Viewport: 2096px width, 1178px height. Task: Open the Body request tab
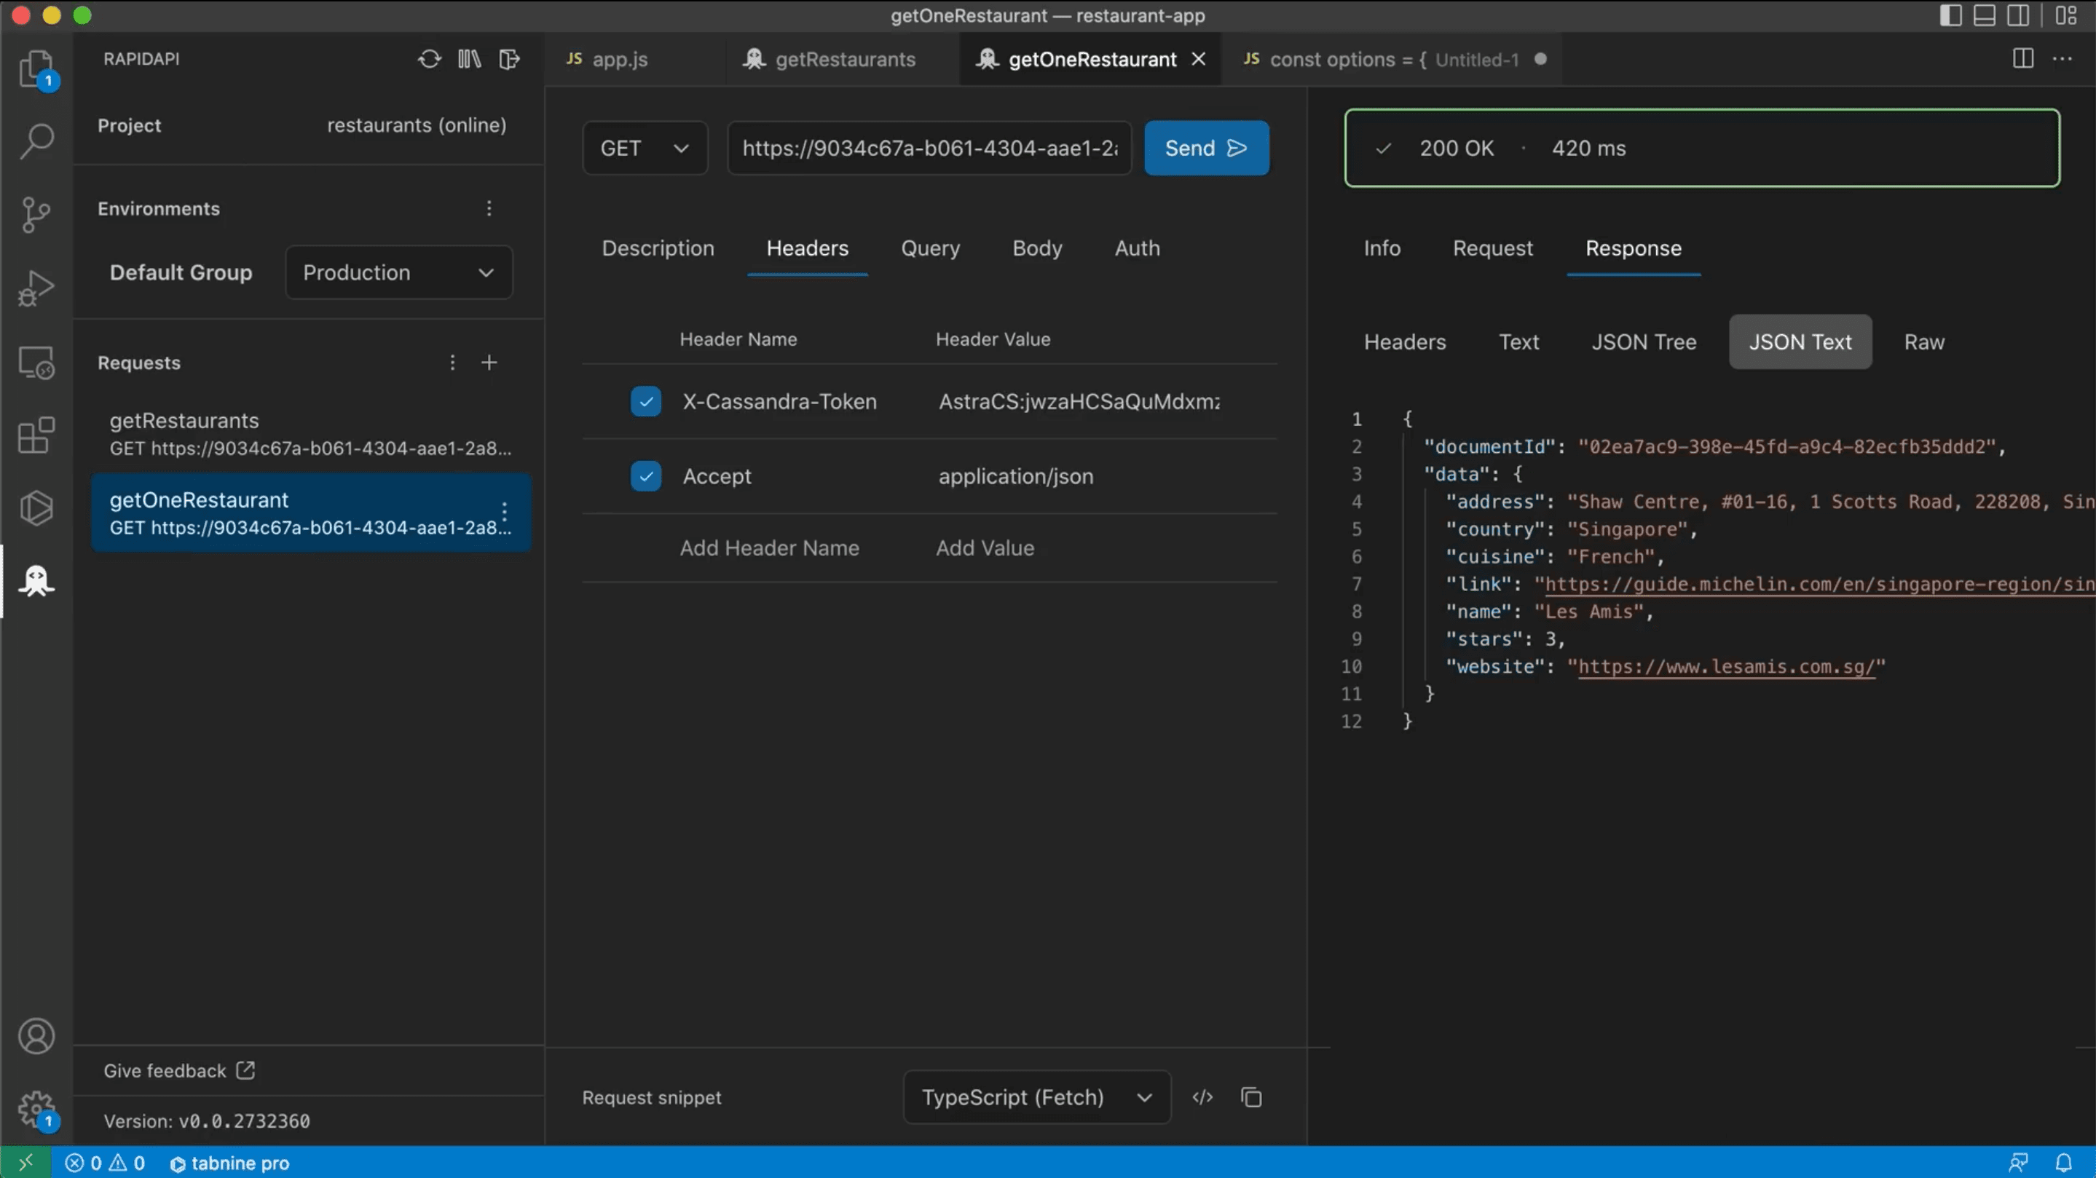tap(1037, 248)
